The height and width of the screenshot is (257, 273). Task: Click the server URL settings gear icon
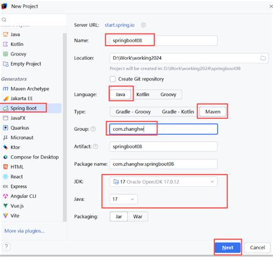point(143,25)
